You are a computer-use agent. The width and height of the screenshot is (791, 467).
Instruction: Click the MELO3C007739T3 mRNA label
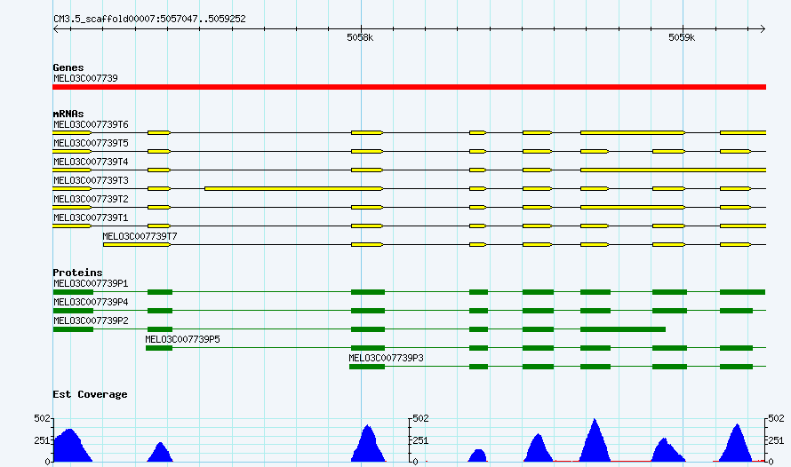[x=91, y=180]
